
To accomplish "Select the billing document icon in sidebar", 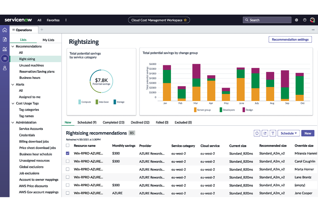I will tap(5, 39).
